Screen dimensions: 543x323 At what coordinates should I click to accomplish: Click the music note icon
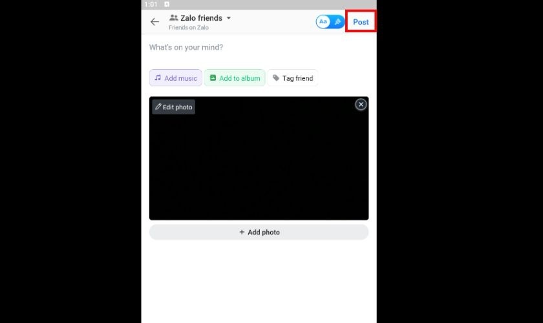[158, 78]
